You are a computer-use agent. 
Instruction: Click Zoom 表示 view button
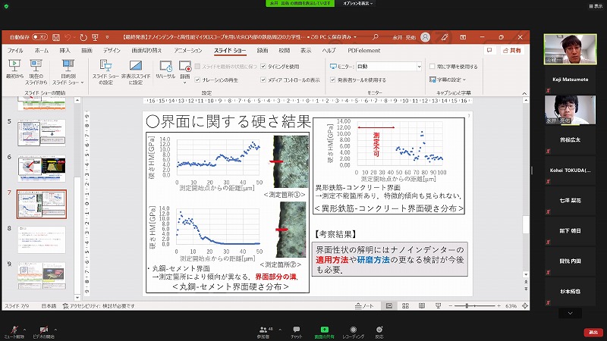(596, 6)
